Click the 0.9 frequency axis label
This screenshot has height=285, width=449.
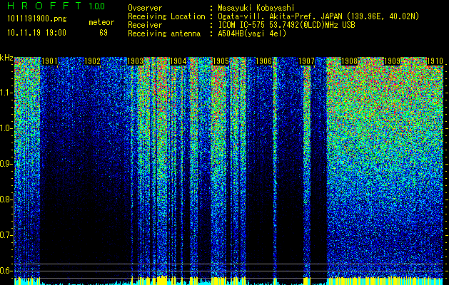pyautogui.click(x=5, y=164)
